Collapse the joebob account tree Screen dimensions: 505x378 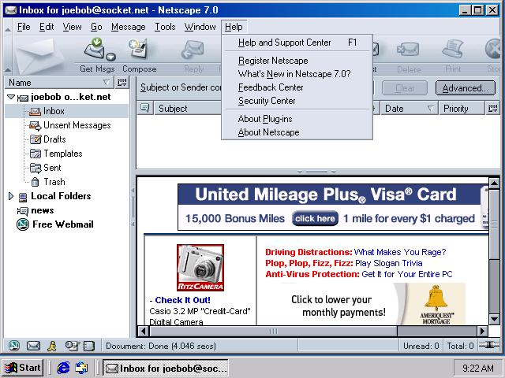tap(11, 97)
